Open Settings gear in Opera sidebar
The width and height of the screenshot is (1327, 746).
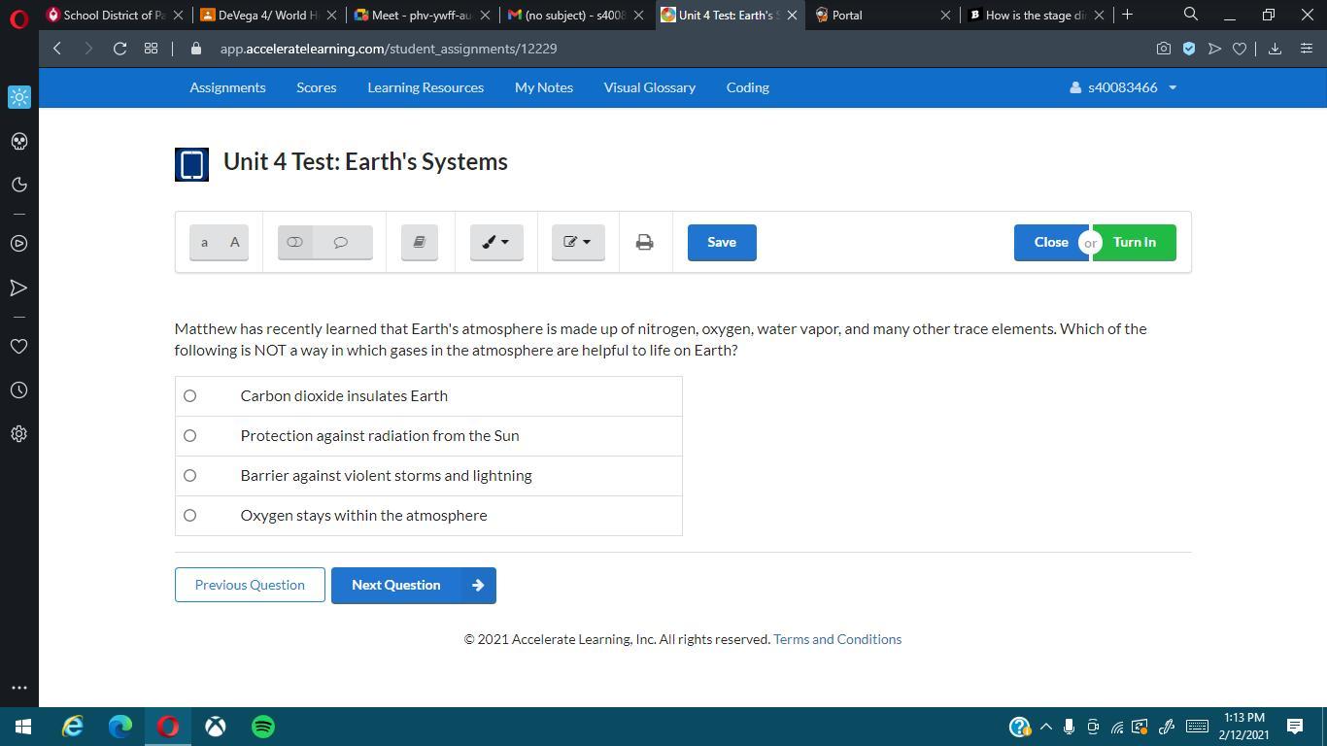pos(19,433)
